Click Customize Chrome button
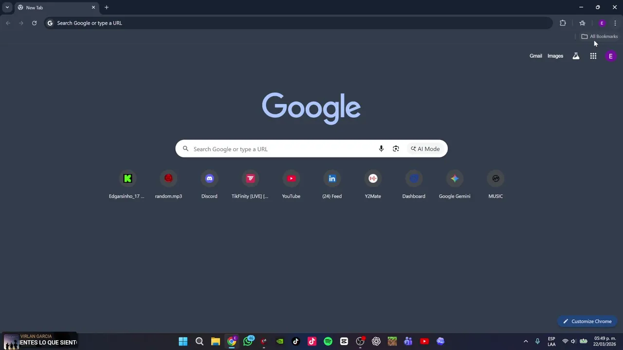The height and width of the screenshot is (350, 623). 587,321
